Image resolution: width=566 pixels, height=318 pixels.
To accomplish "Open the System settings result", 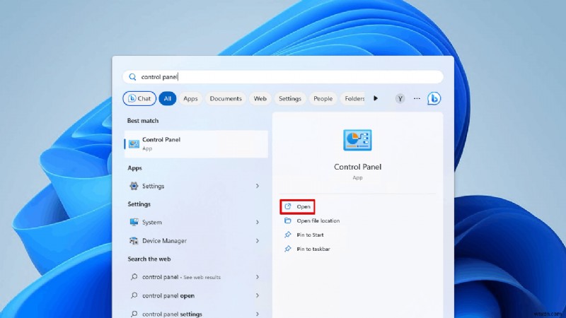I will click(x=196, y=222).
